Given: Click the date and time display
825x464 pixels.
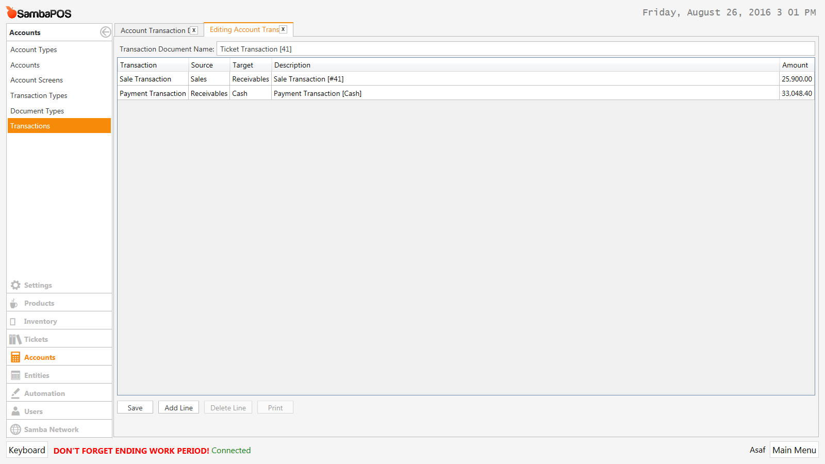Looking at the screenshot, I should pyautogui.click(x=729, y=12).
